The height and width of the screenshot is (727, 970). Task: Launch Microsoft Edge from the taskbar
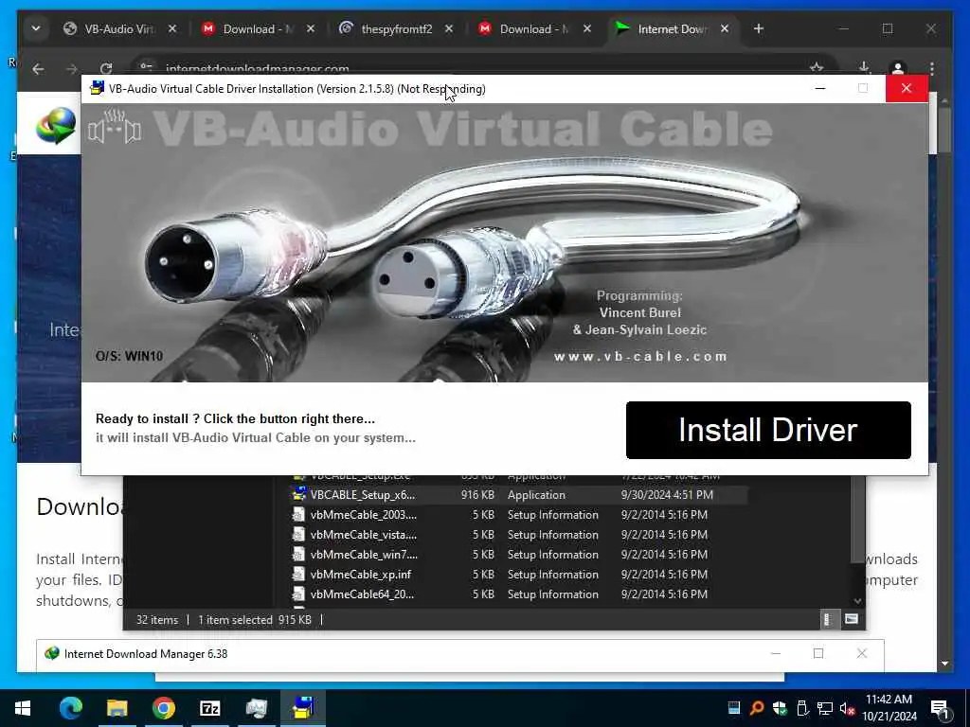click(x=70, y=708)
